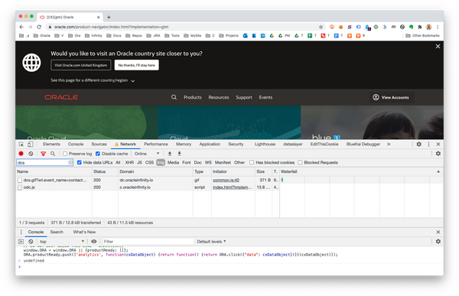Import a HAR file with the upload arrow
459x296 pixels.
170,154
